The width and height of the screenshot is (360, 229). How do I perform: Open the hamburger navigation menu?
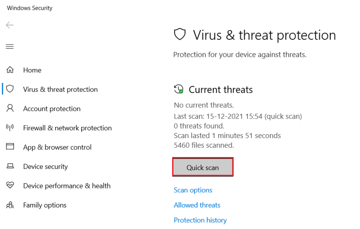(x=10, y=47)
